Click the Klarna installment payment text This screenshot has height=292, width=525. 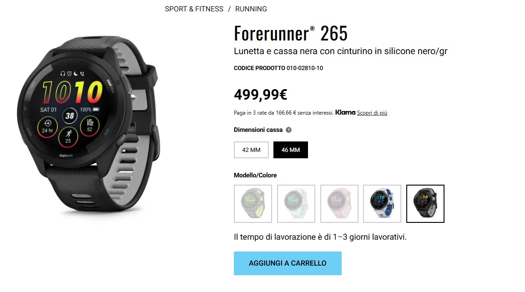pos(283,113)
